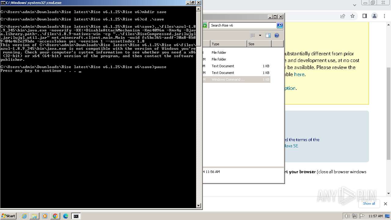Open the Windows Start menu

(8, 216)
